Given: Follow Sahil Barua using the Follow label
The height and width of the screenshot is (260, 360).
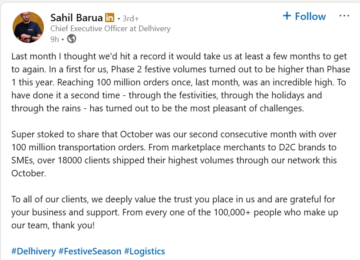Looking at the screenshot, I should pos(310,16).
